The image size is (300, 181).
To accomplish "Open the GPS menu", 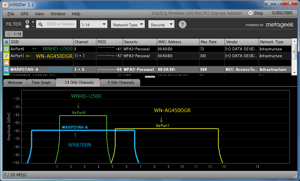I will (24, 14).
